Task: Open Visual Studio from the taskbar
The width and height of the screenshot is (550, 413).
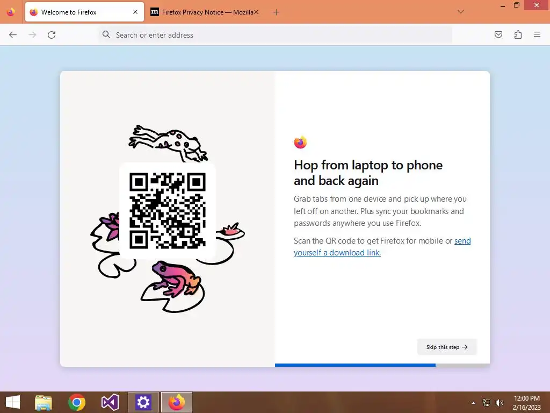Action: [x=110, y=402]
